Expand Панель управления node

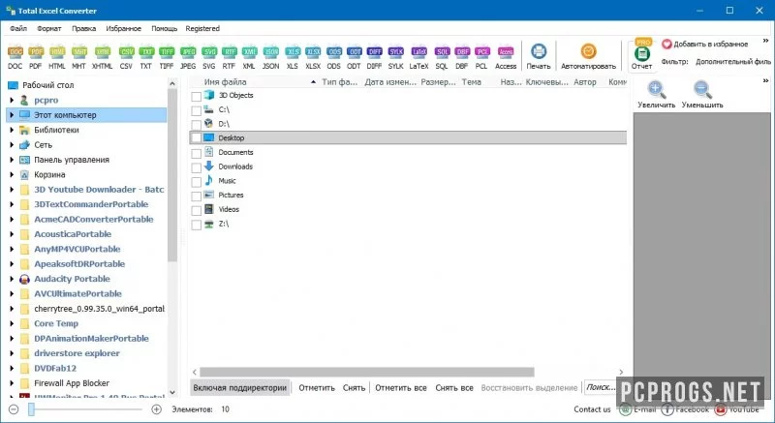[12, 160]
